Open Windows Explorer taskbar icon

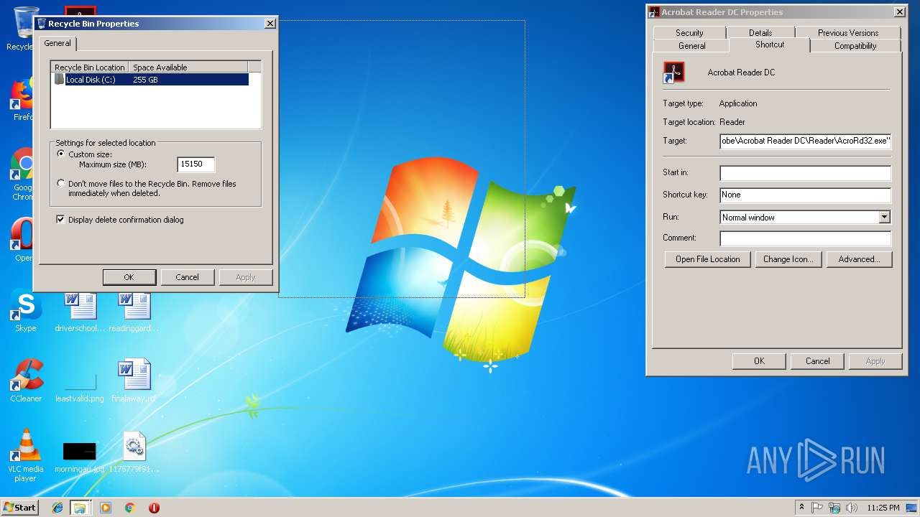click(80, 508)
